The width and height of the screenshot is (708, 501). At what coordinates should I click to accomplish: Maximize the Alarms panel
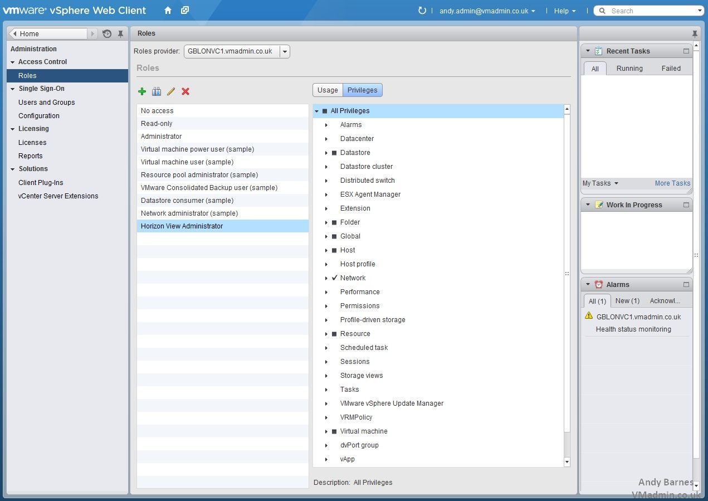point(686,285)
